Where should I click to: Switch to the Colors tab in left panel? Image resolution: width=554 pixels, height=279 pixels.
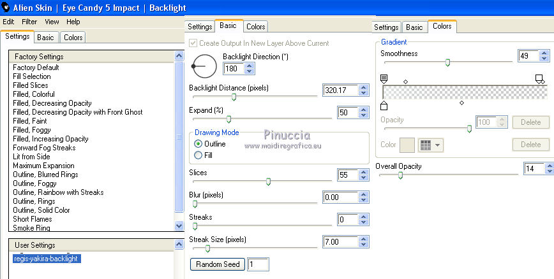73,38
